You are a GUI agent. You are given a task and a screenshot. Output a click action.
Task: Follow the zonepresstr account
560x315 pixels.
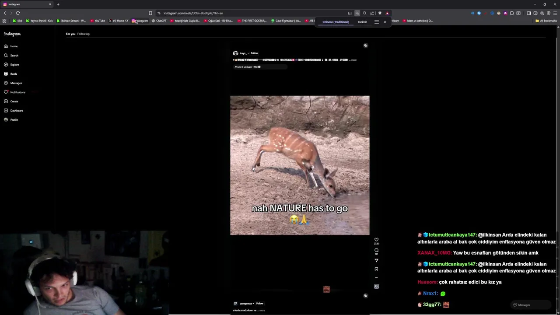pos(260,304)
